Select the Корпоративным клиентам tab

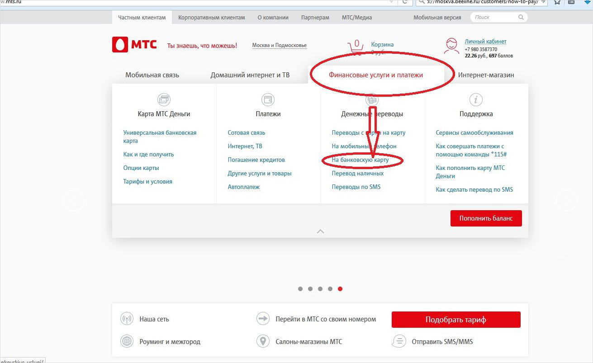[x=212, y=18]
